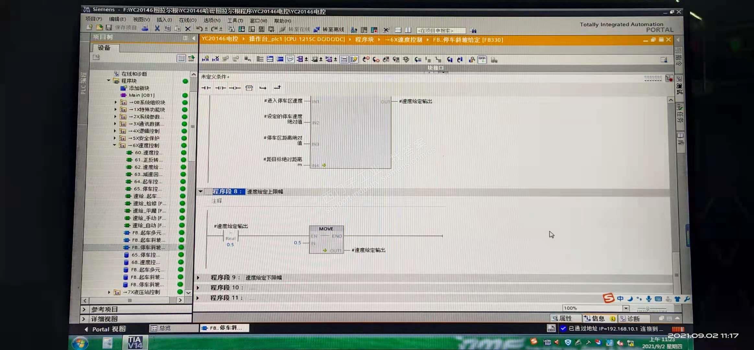Viewport: 754px width, 350px height.
Task: Insert an empty box instruction
Action: point(249,88)
